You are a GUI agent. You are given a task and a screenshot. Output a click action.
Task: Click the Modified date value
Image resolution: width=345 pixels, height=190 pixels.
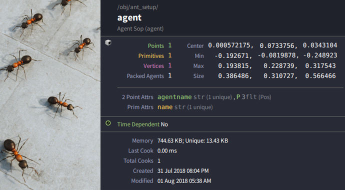coord(184,181)
